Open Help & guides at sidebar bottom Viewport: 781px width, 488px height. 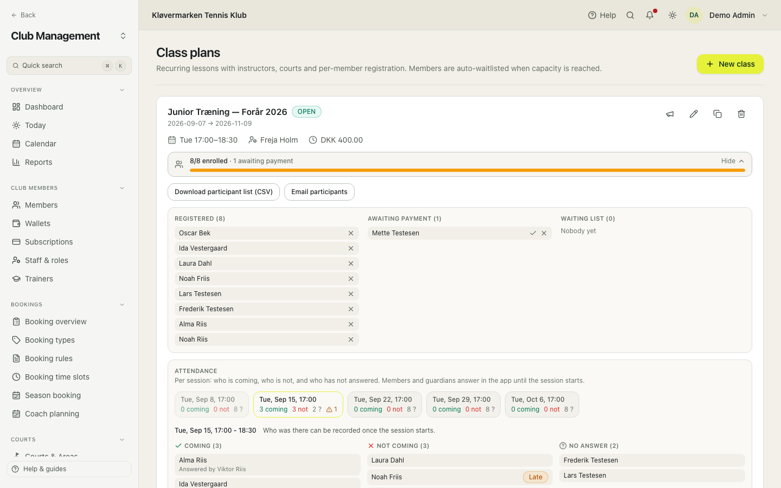click(69, 469)
